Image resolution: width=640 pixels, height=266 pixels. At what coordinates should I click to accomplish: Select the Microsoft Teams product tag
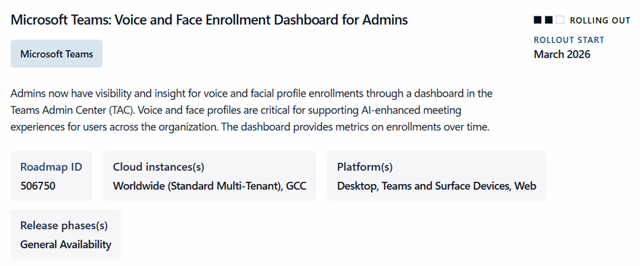coord(57,54)
